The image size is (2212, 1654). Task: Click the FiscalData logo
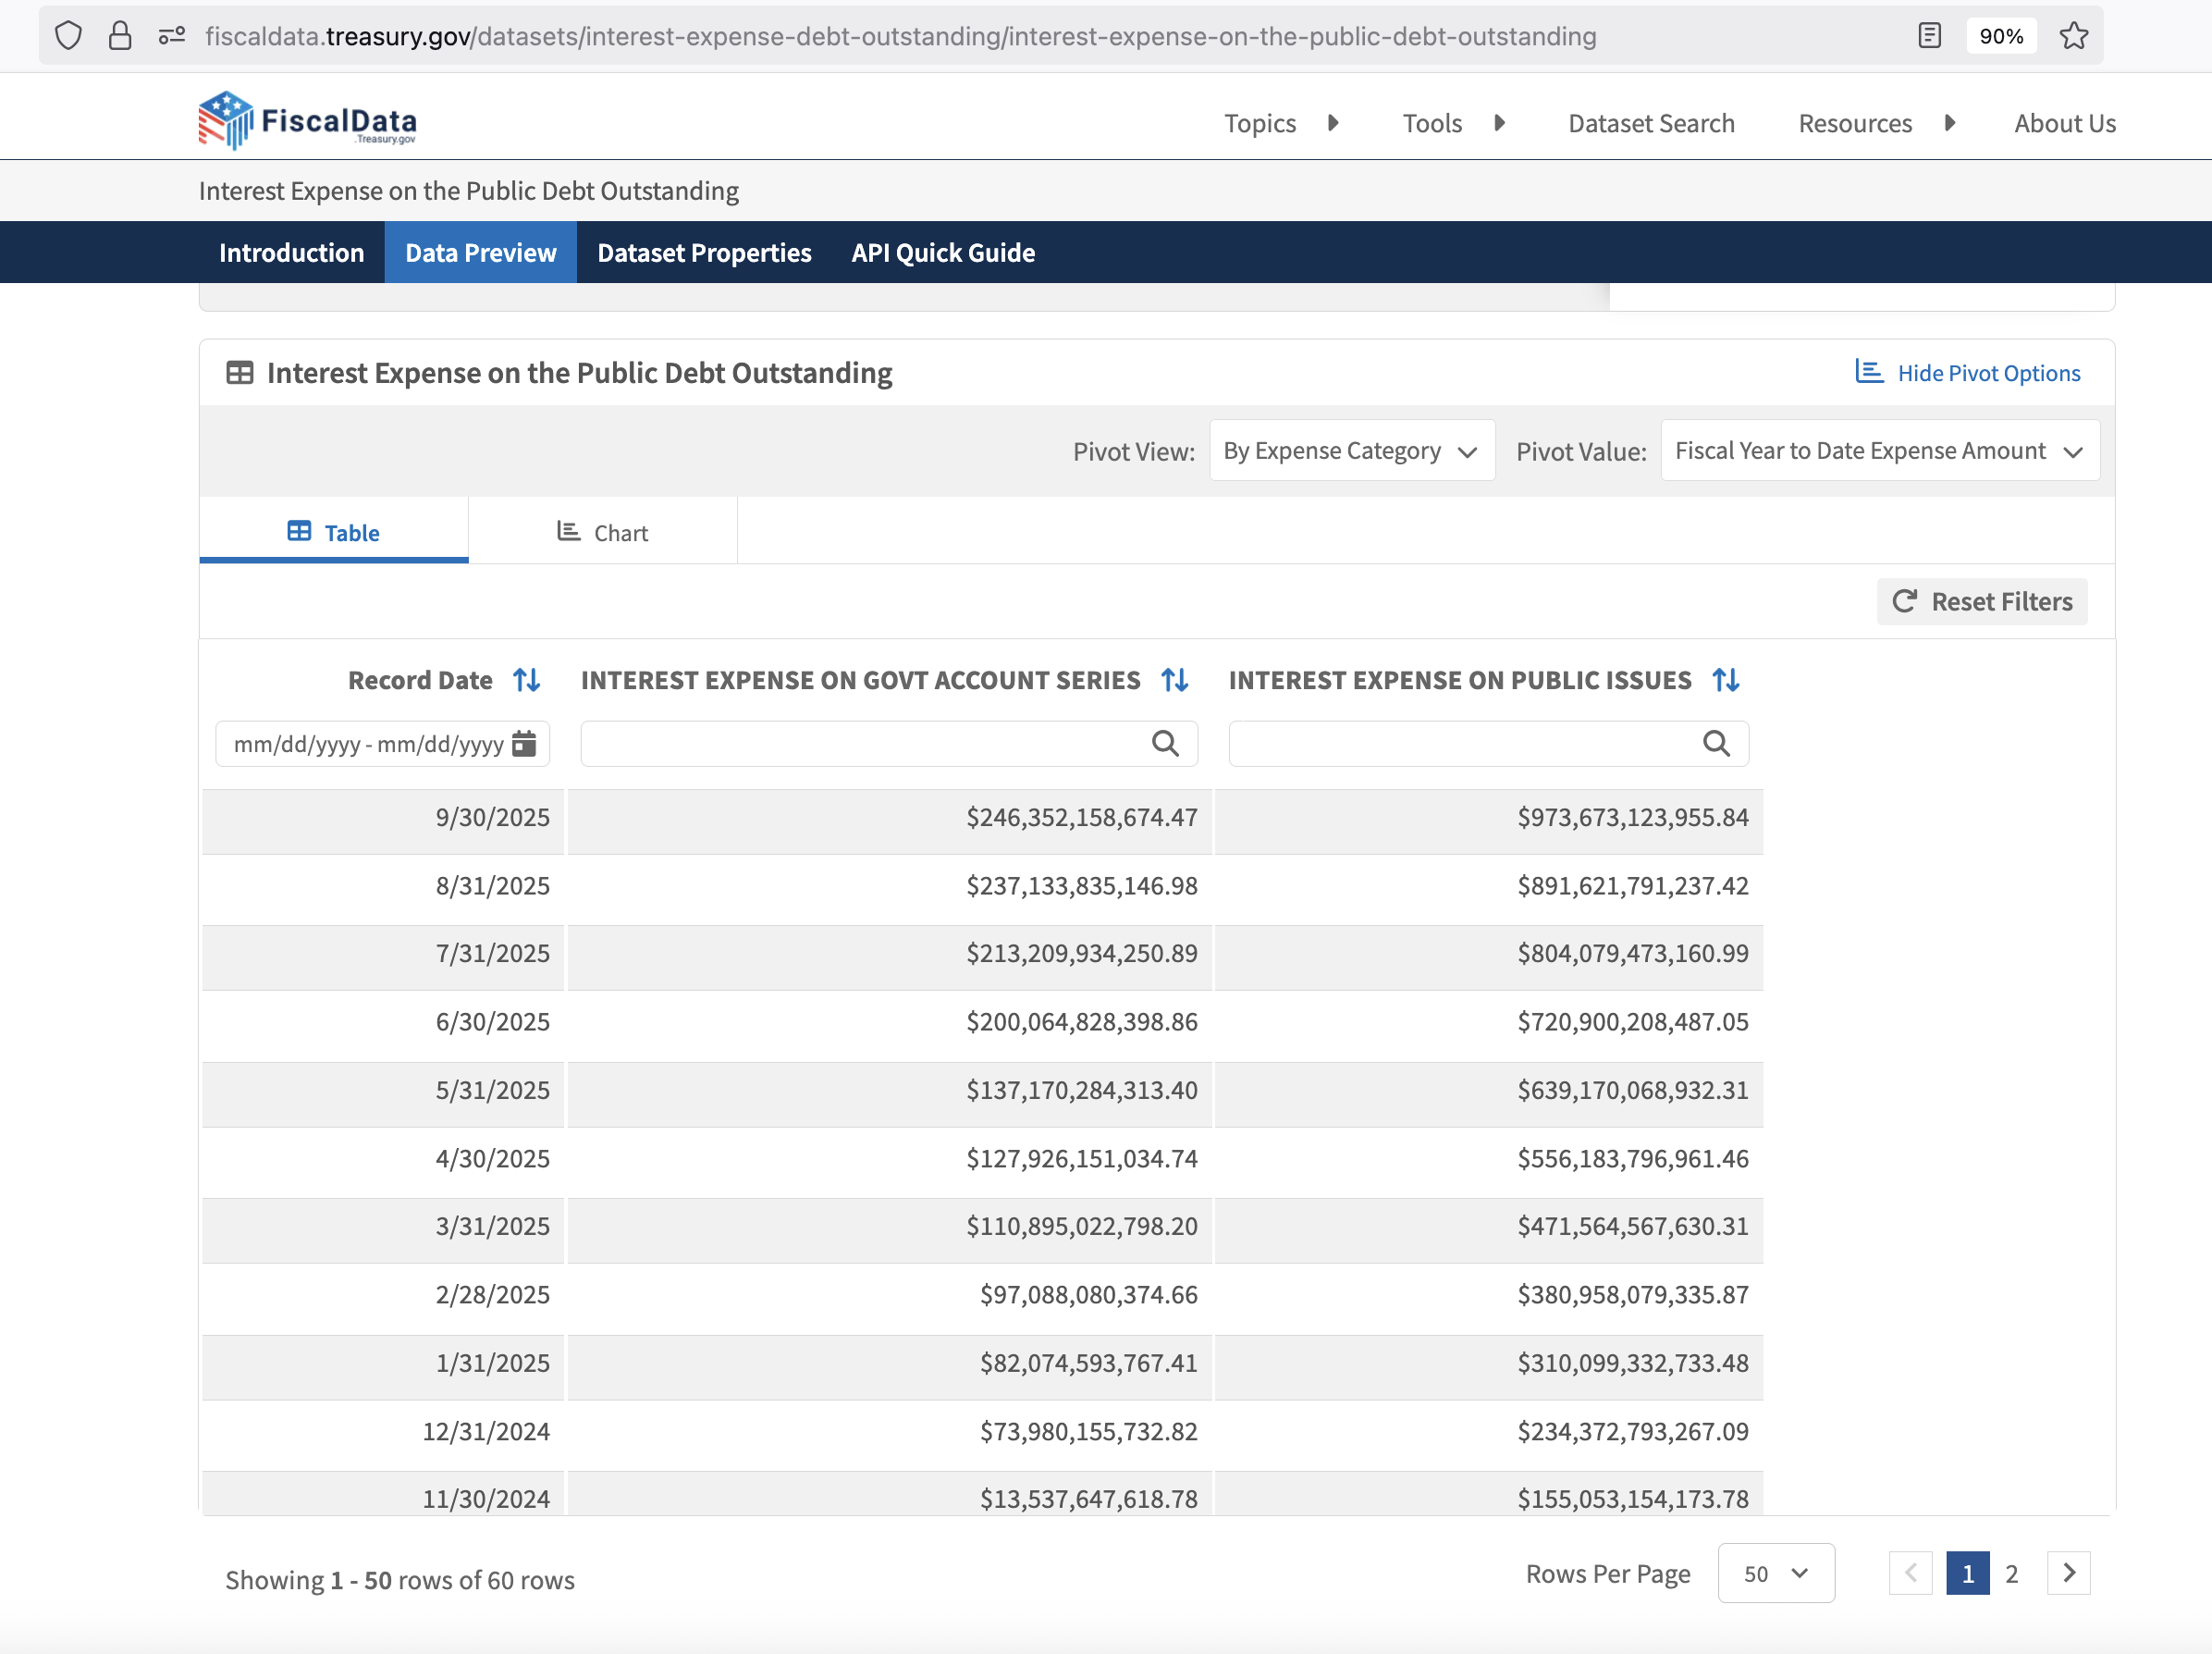coord(307,121)
